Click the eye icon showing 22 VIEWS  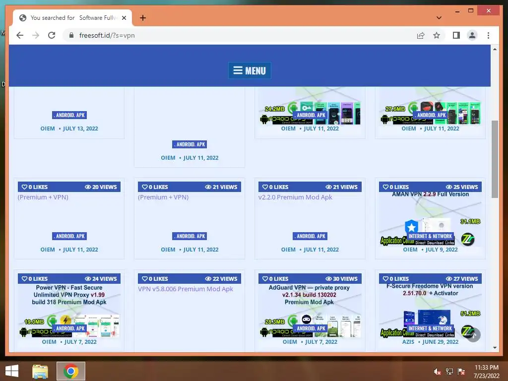208,279
